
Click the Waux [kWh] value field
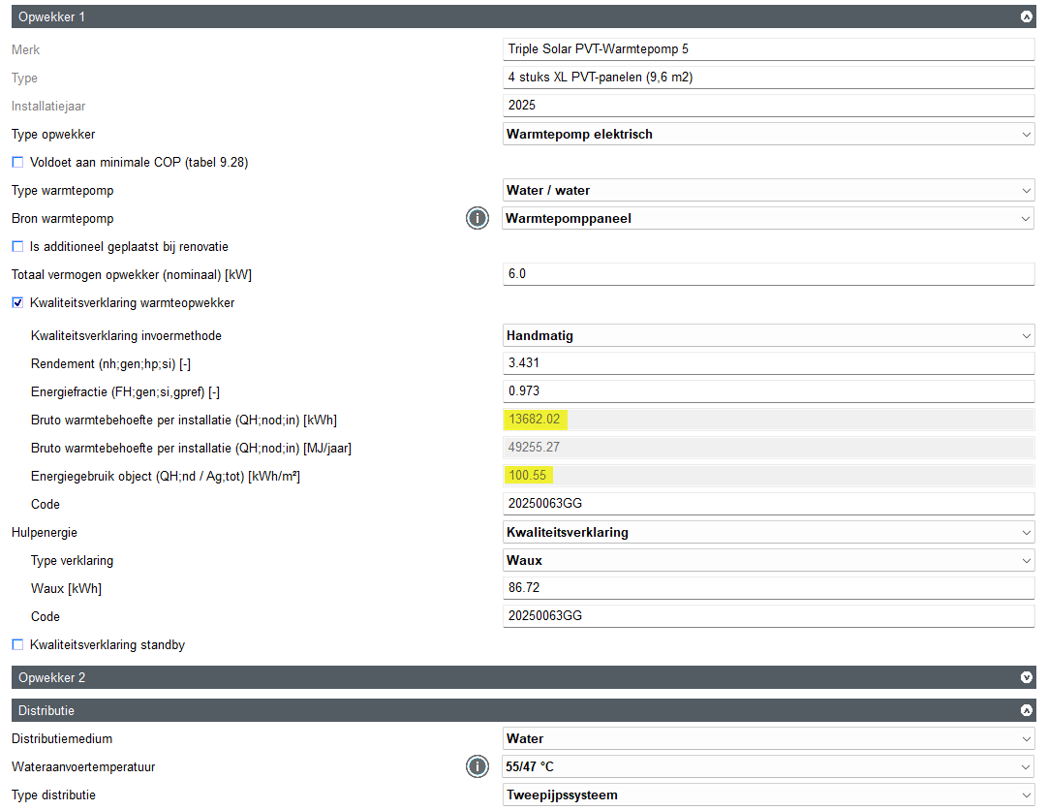(768, 589)
